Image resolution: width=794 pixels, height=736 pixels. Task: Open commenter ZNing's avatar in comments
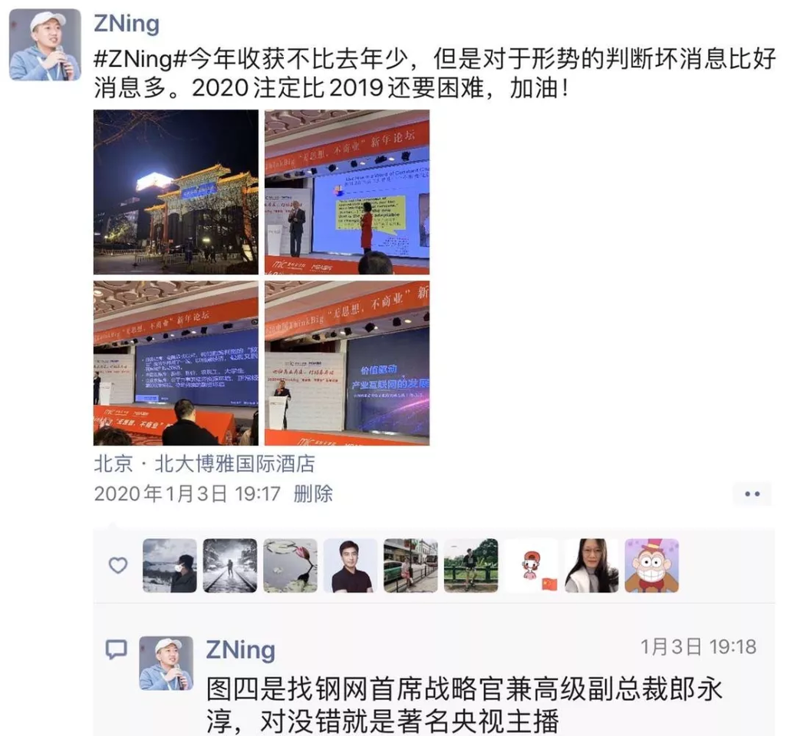166,663
